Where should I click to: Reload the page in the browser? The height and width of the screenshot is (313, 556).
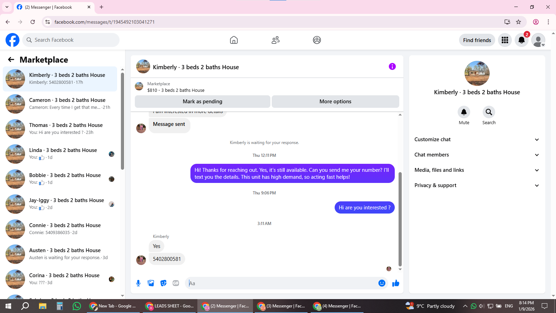[33, 22]
